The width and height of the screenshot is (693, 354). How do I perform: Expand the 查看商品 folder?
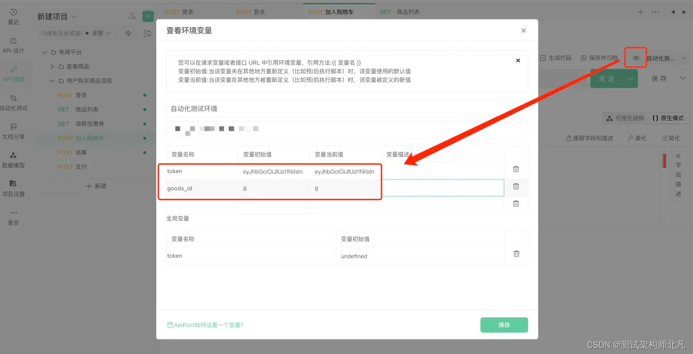(52, 66)
